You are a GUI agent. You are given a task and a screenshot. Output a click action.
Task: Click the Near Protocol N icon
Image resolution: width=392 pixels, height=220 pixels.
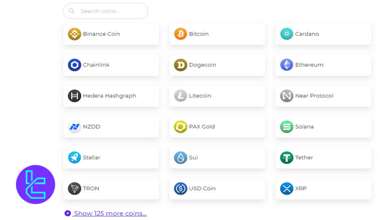click(x=287, y=96)
